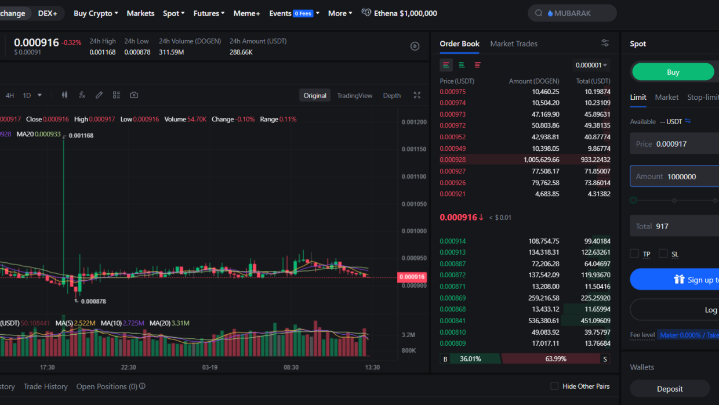Click the search magnifier icon
The width and height of the screenshot is (719, 405).
point(539,13)
